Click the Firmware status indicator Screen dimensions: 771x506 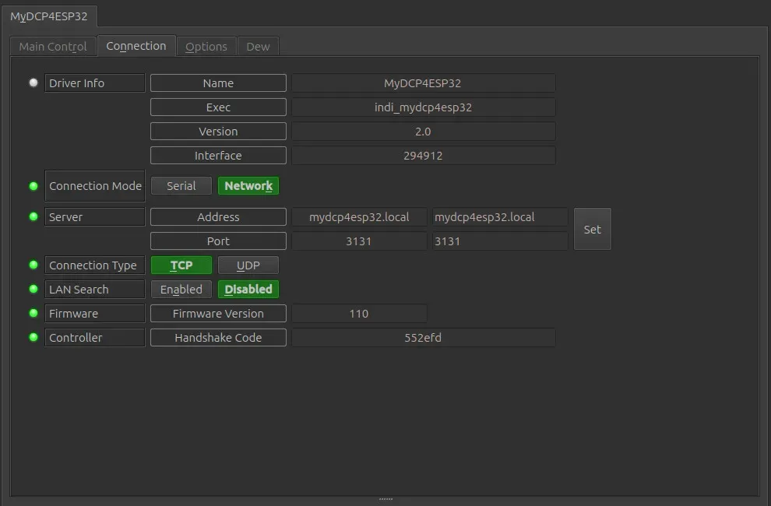click(33, 313)
